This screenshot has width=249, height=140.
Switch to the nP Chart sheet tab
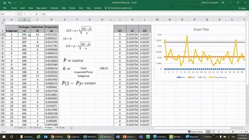60,128
